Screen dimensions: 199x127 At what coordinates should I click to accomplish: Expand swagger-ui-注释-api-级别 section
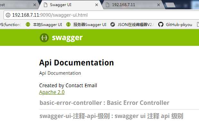(111, 116)
